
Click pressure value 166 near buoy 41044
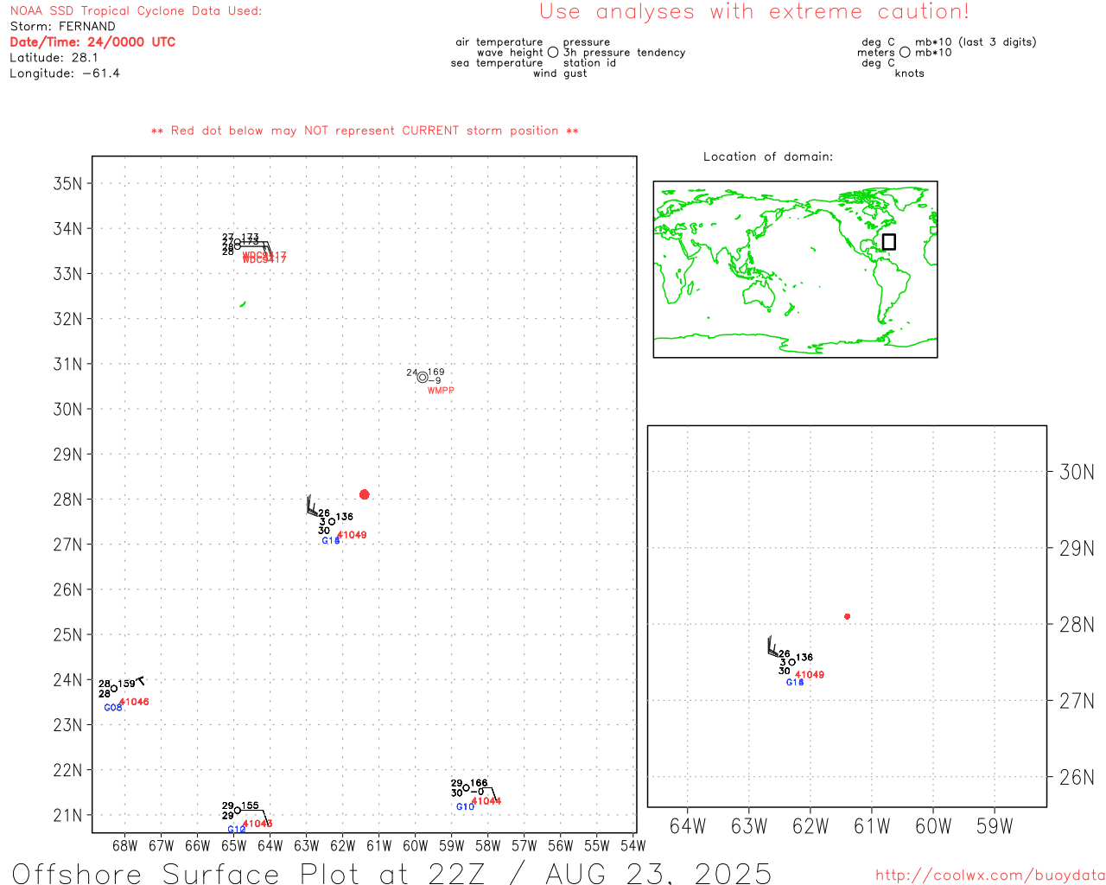[480, 783]
